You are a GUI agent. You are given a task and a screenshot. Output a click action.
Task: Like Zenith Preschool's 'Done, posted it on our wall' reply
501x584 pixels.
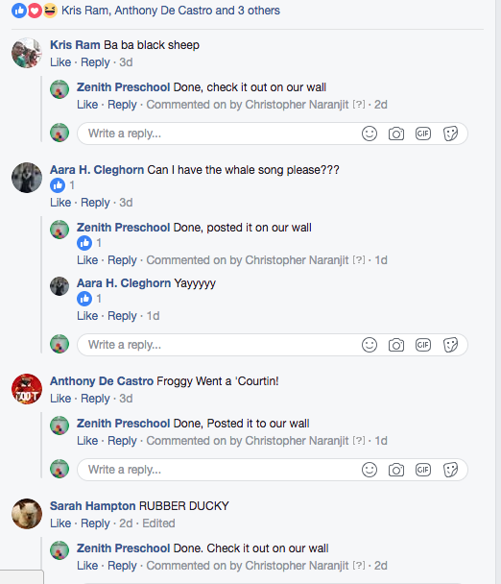pos(87,260)
